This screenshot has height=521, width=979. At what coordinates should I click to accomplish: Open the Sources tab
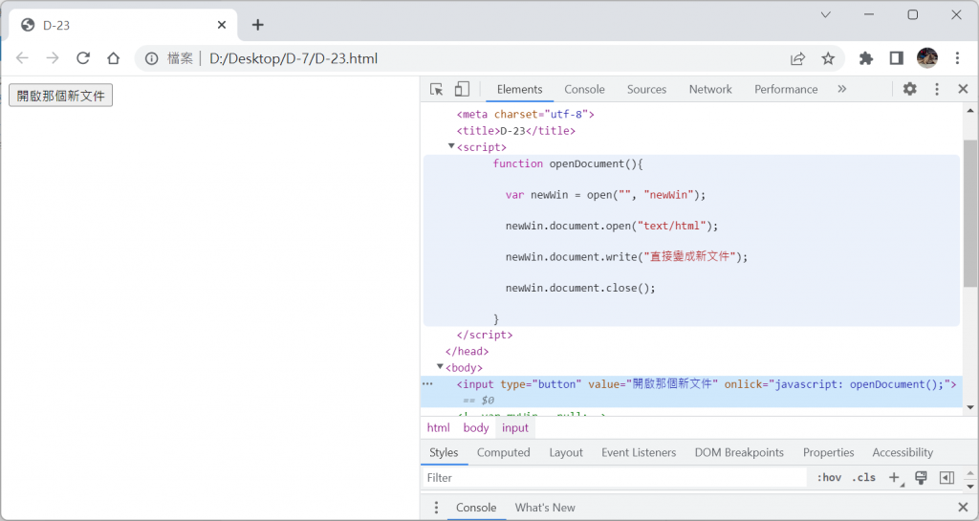point(646,89)
